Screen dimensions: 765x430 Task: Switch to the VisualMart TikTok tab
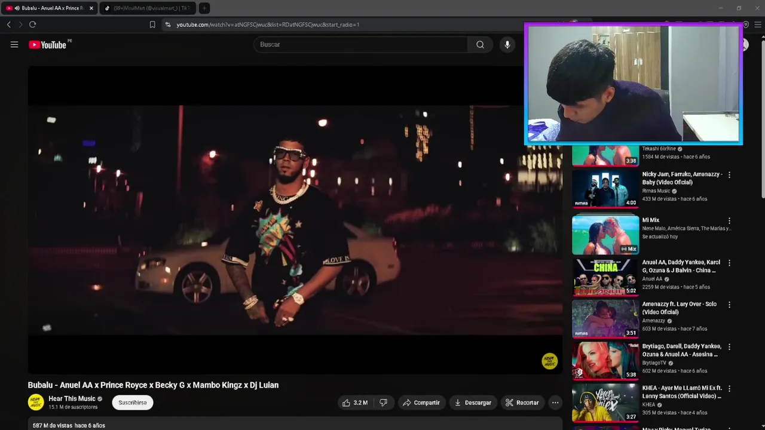(x=147, y=8)
